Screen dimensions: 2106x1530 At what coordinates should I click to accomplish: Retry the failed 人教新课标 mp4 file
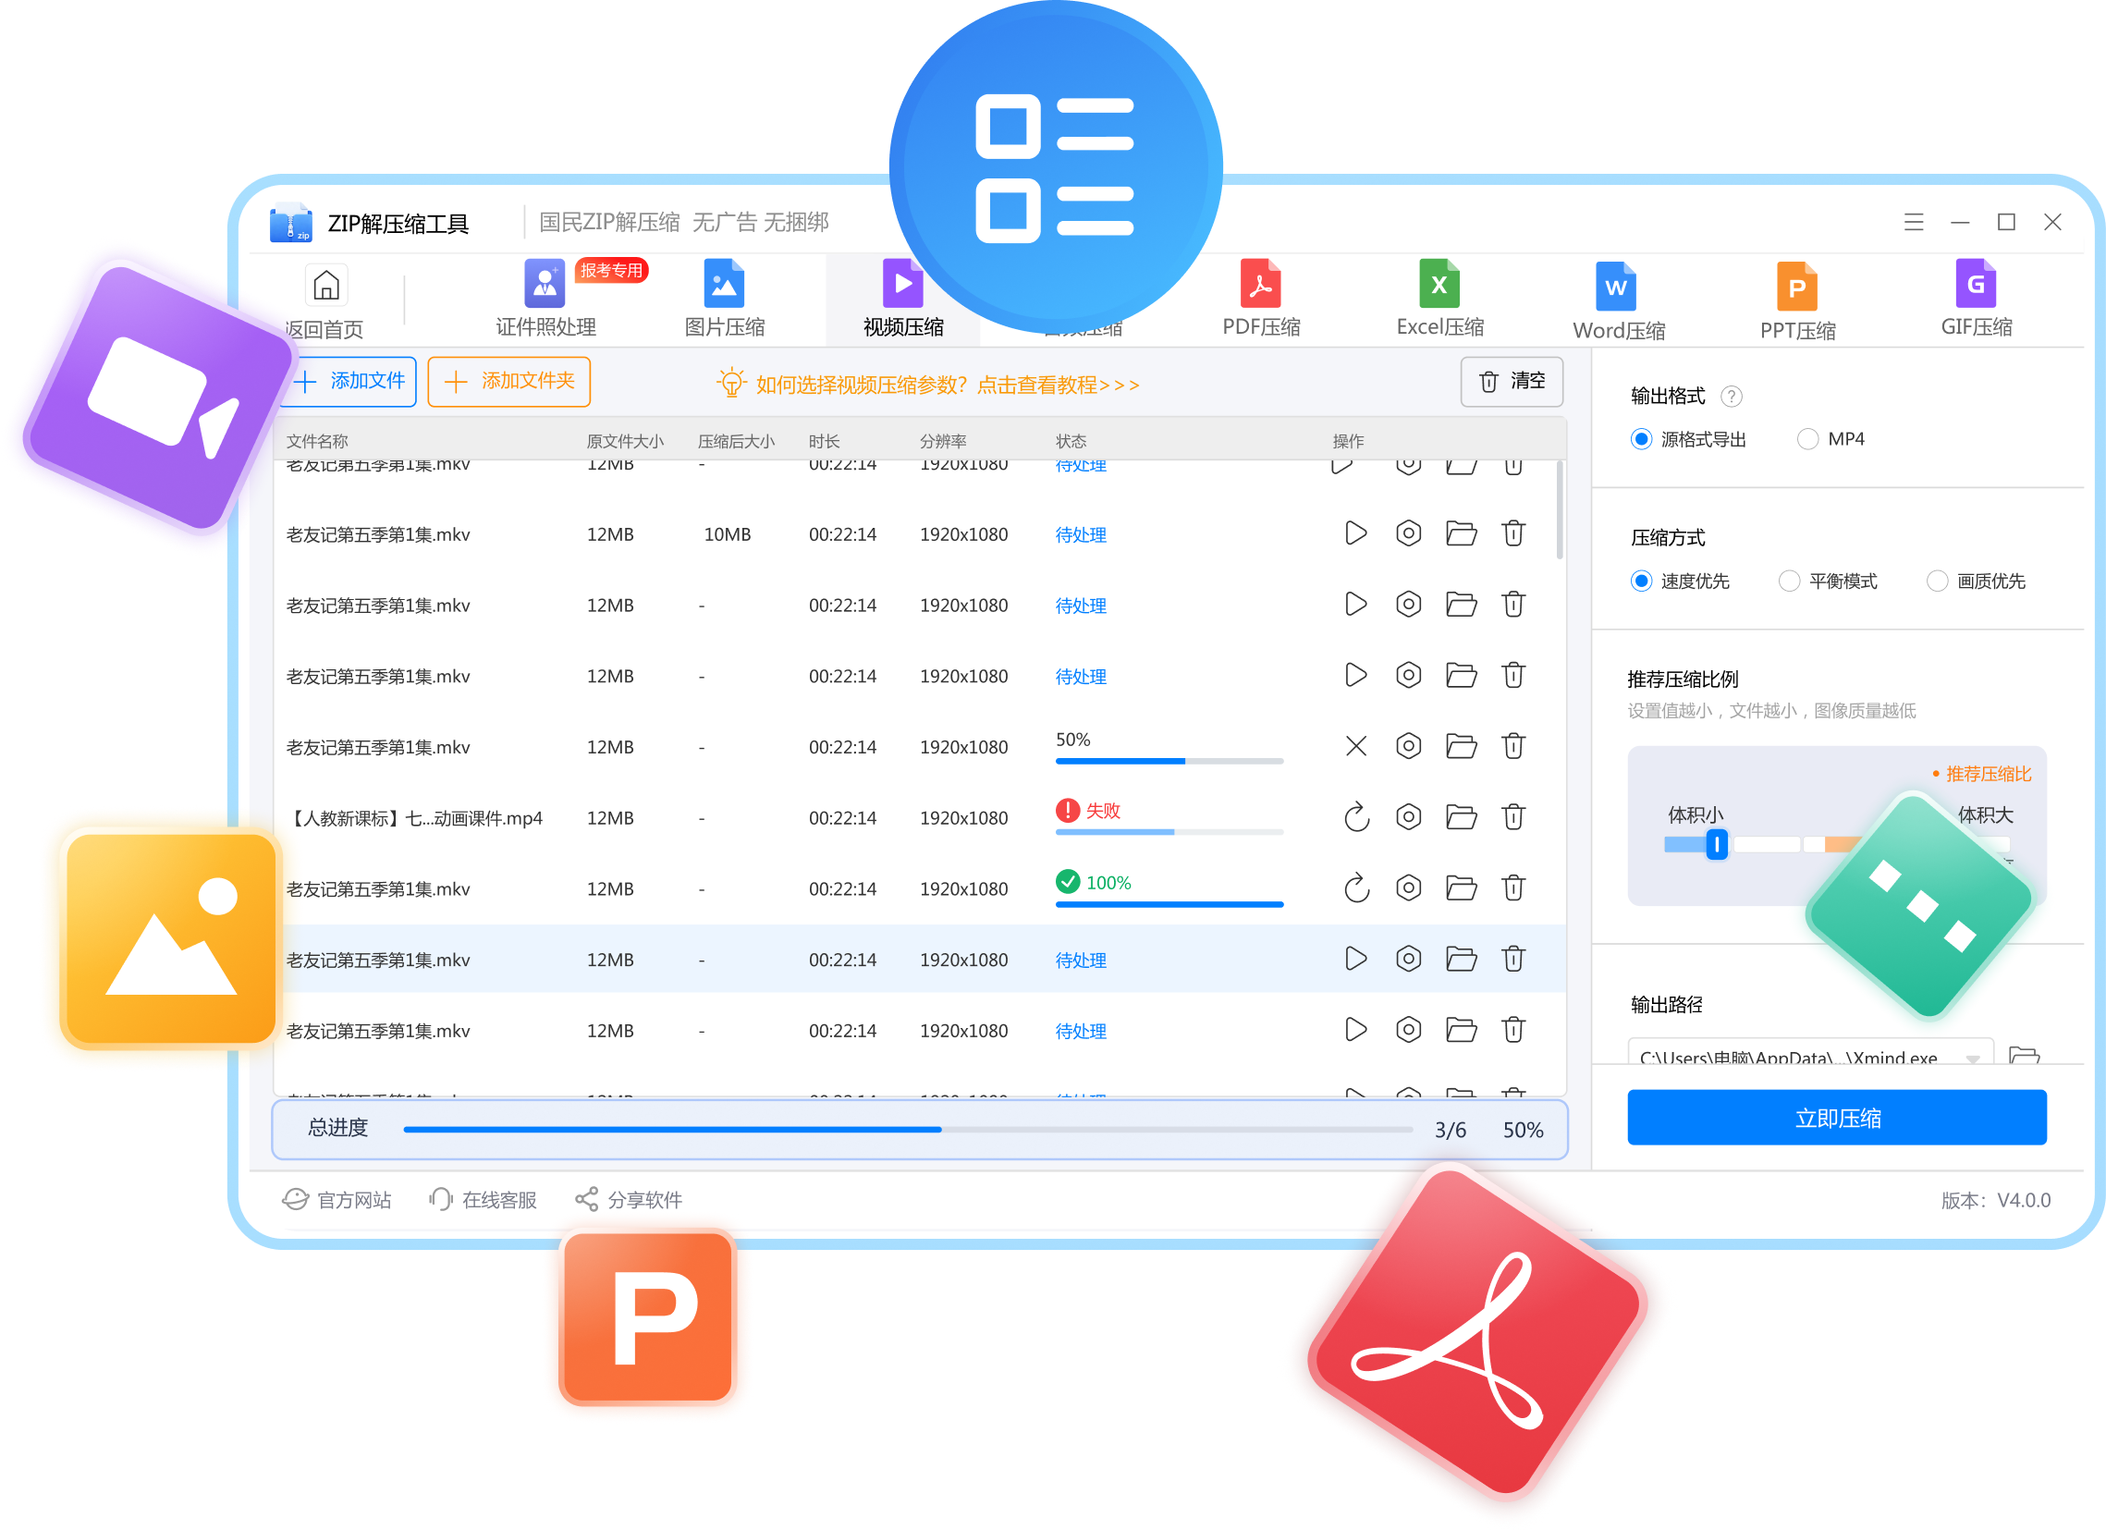coord(1355,817)
